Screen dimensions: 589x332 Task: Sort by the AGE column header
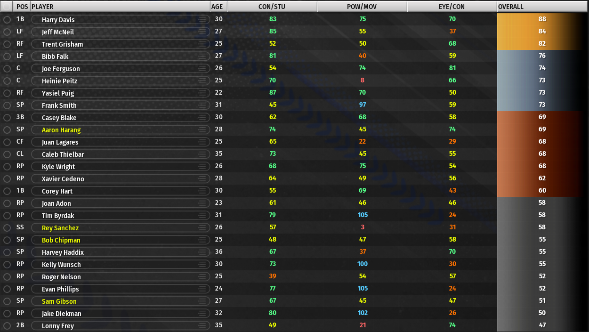218,7
